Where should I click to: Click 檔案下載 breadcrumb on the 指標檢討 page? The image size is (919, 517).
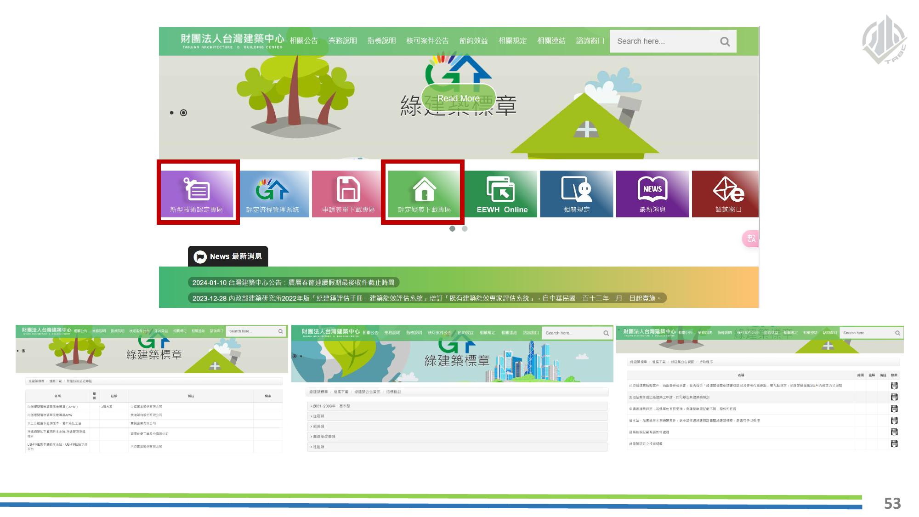click(341, 392)
